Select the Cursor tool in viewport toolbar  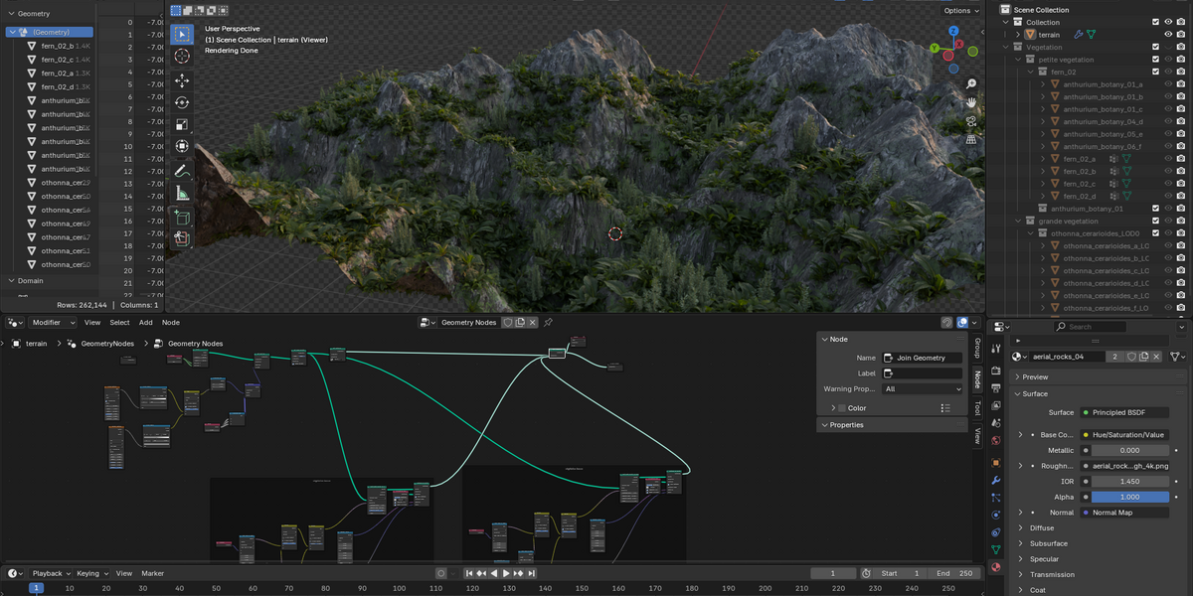pos(182,57)
